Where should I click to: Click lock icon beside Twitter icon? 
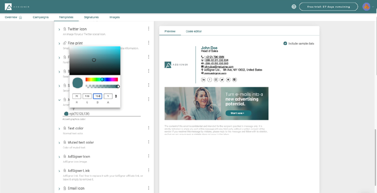click(65, 29)
